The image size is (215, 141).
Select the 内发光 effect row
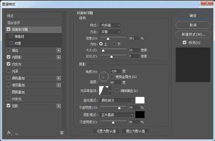pyautogui.click(x=34, y=64)
